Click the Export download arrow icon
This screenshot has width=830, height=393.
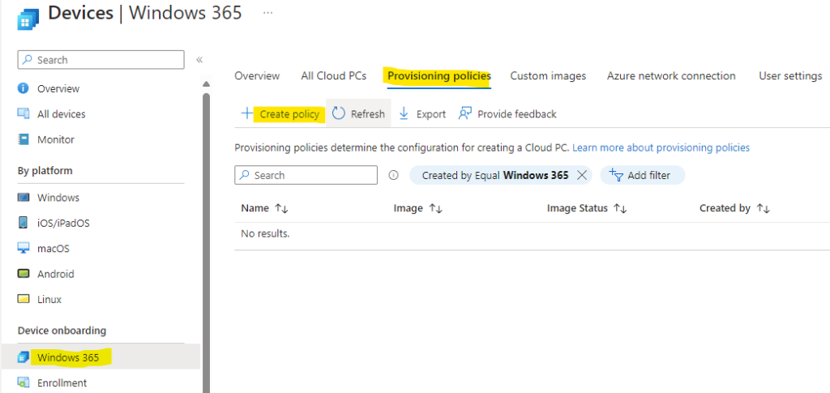[x=404, y=113]
